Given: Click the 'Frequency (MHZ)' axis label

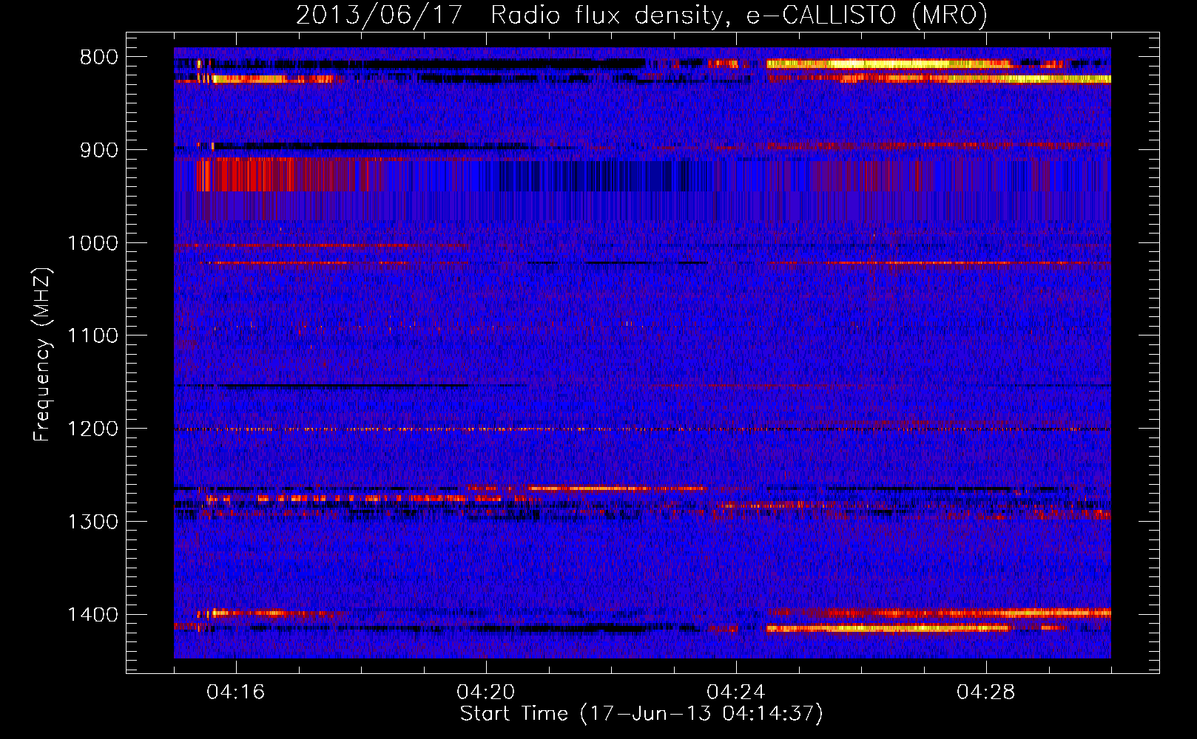Looking at the screenshot, I should tap(42, 355).
